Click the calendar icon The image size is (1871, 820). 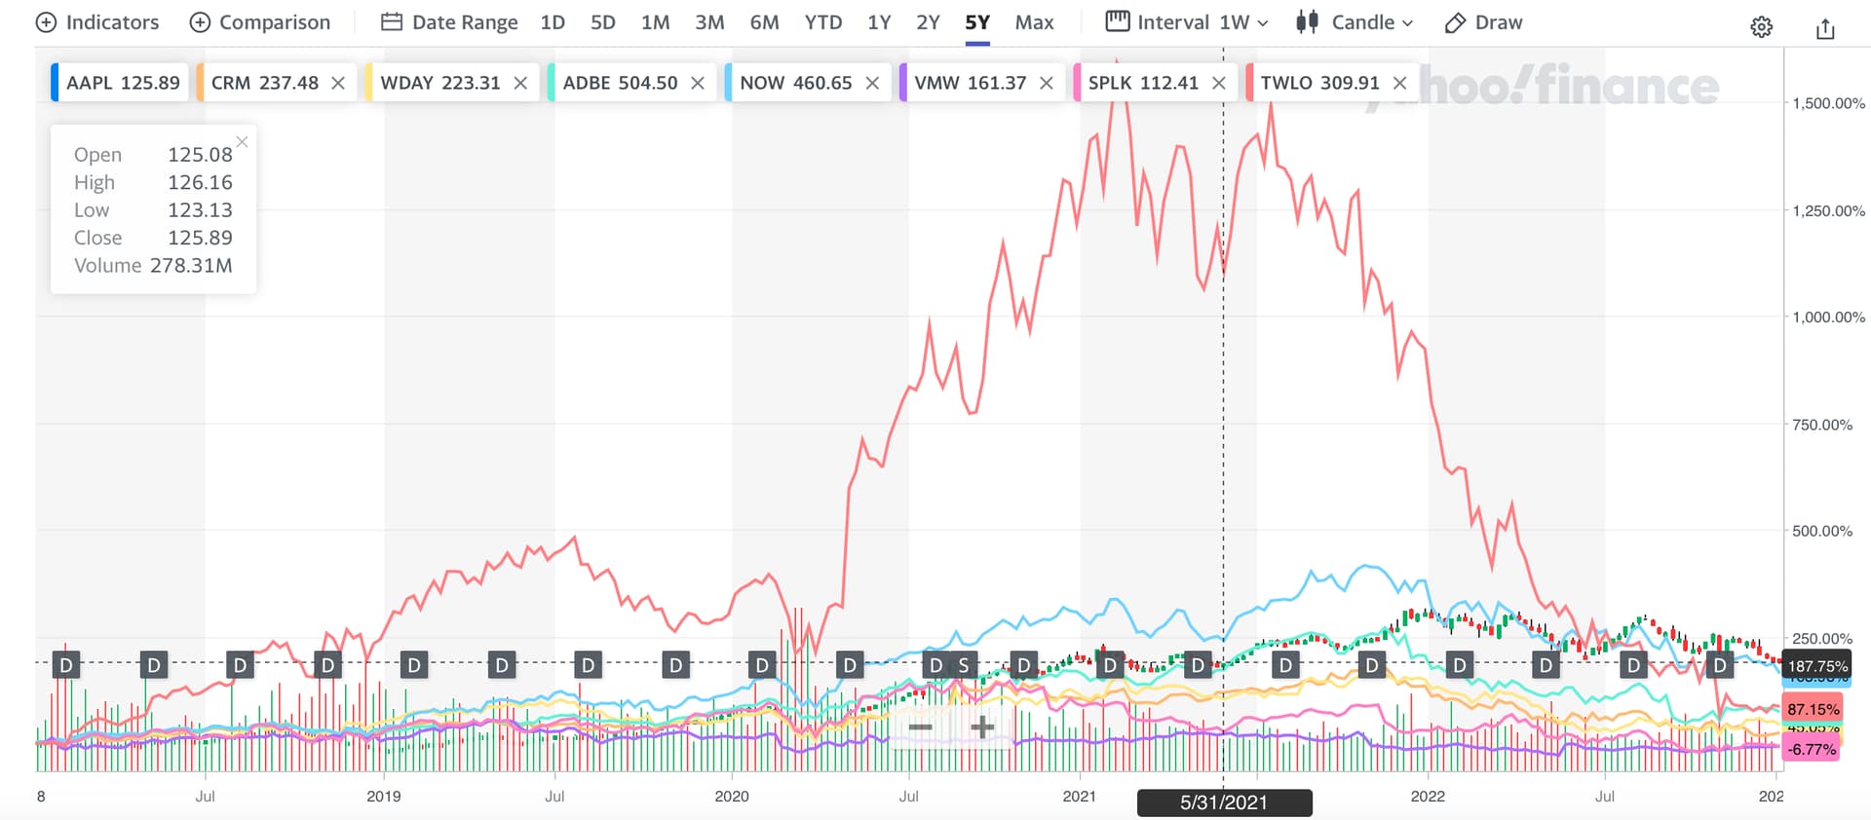point(392,22)
